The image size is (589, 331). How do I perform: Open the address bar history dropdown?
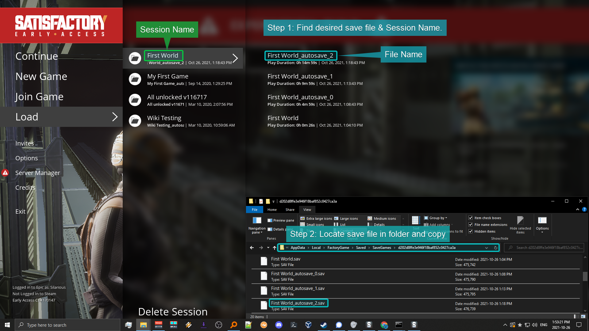(487, 248)
